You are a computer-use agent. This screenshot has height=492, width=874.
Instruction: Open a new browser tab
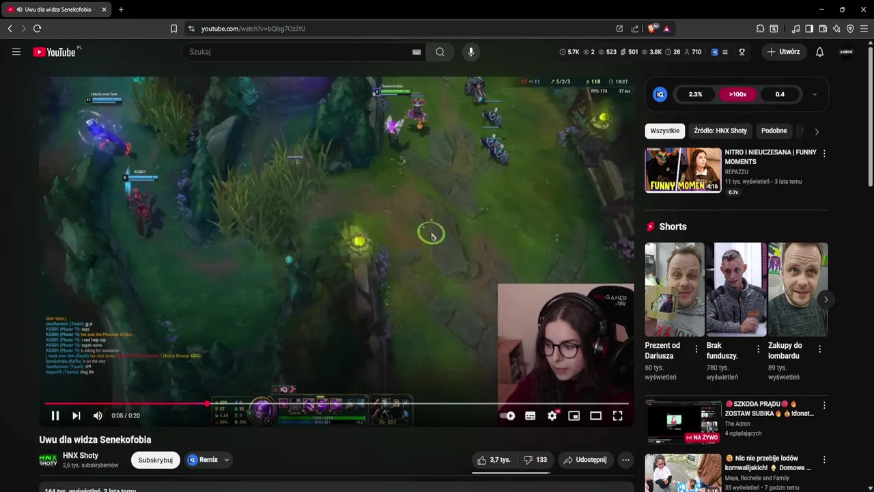tap(121, 10)
